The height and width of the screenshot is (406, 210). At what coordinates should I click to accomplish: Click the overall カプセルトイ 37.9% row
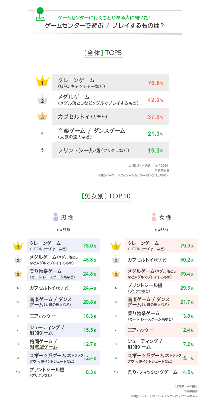click(x=111, y=117)
